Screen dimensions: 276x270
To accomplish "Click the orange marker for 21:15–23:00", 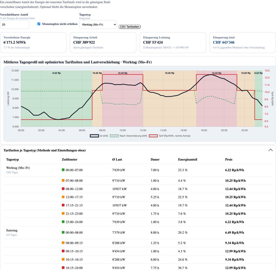I will [63, 213].
